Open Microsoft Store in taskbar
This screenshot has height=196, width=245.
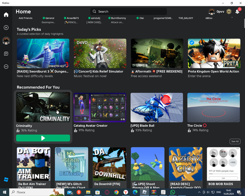click(98, 192)
